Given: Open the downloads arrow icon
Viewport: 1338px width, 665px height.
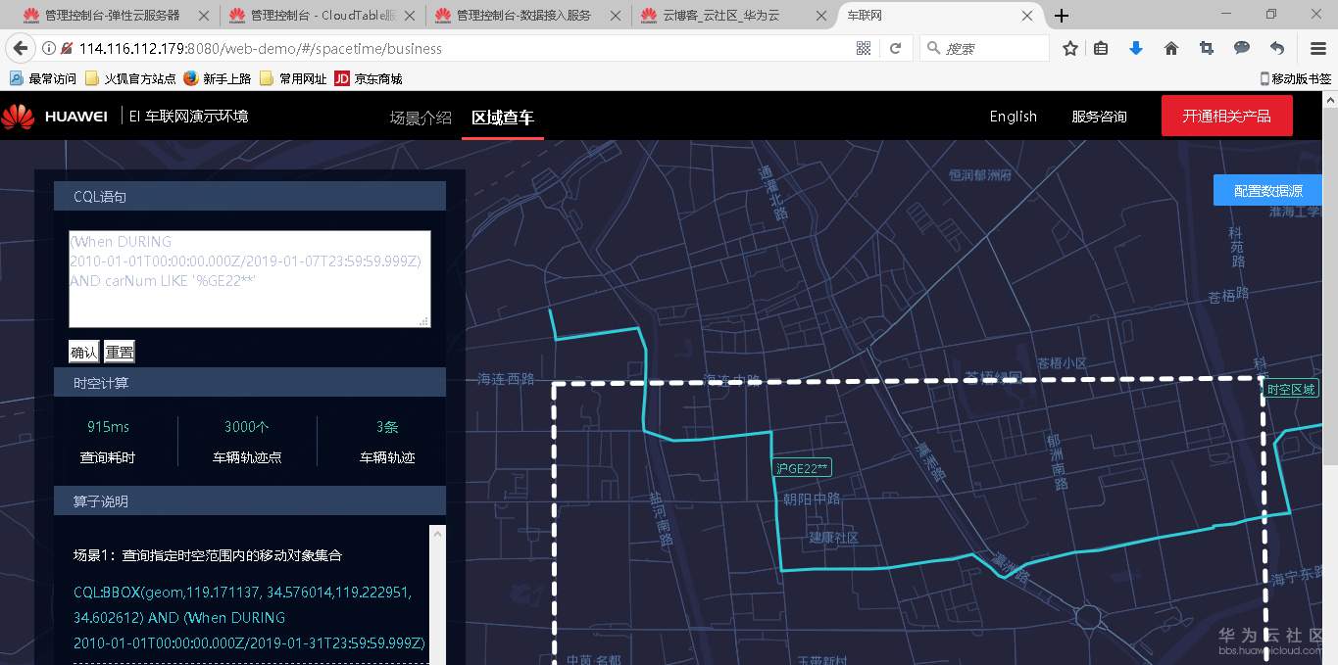Looking at the screenshot, I should (1135, 47).
